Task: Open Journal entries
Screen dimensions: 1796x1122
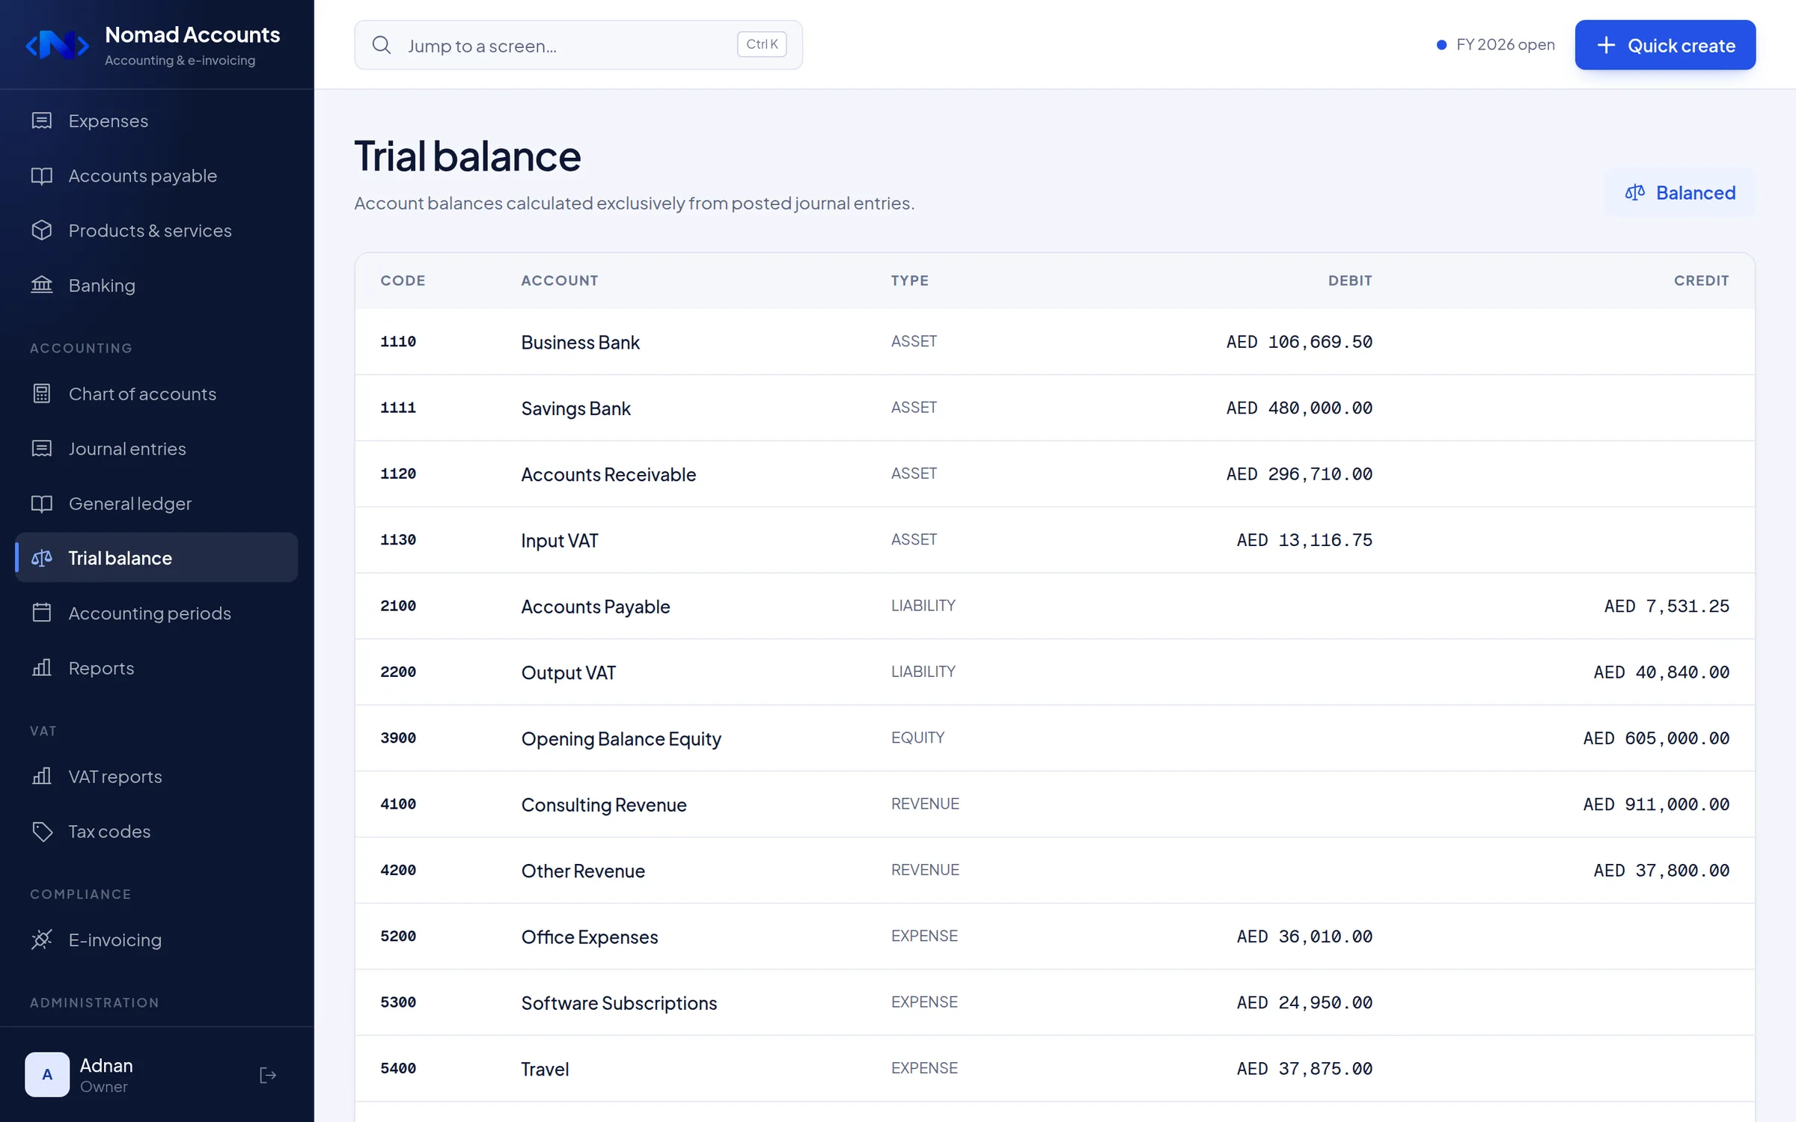Action: pos(156,449)
